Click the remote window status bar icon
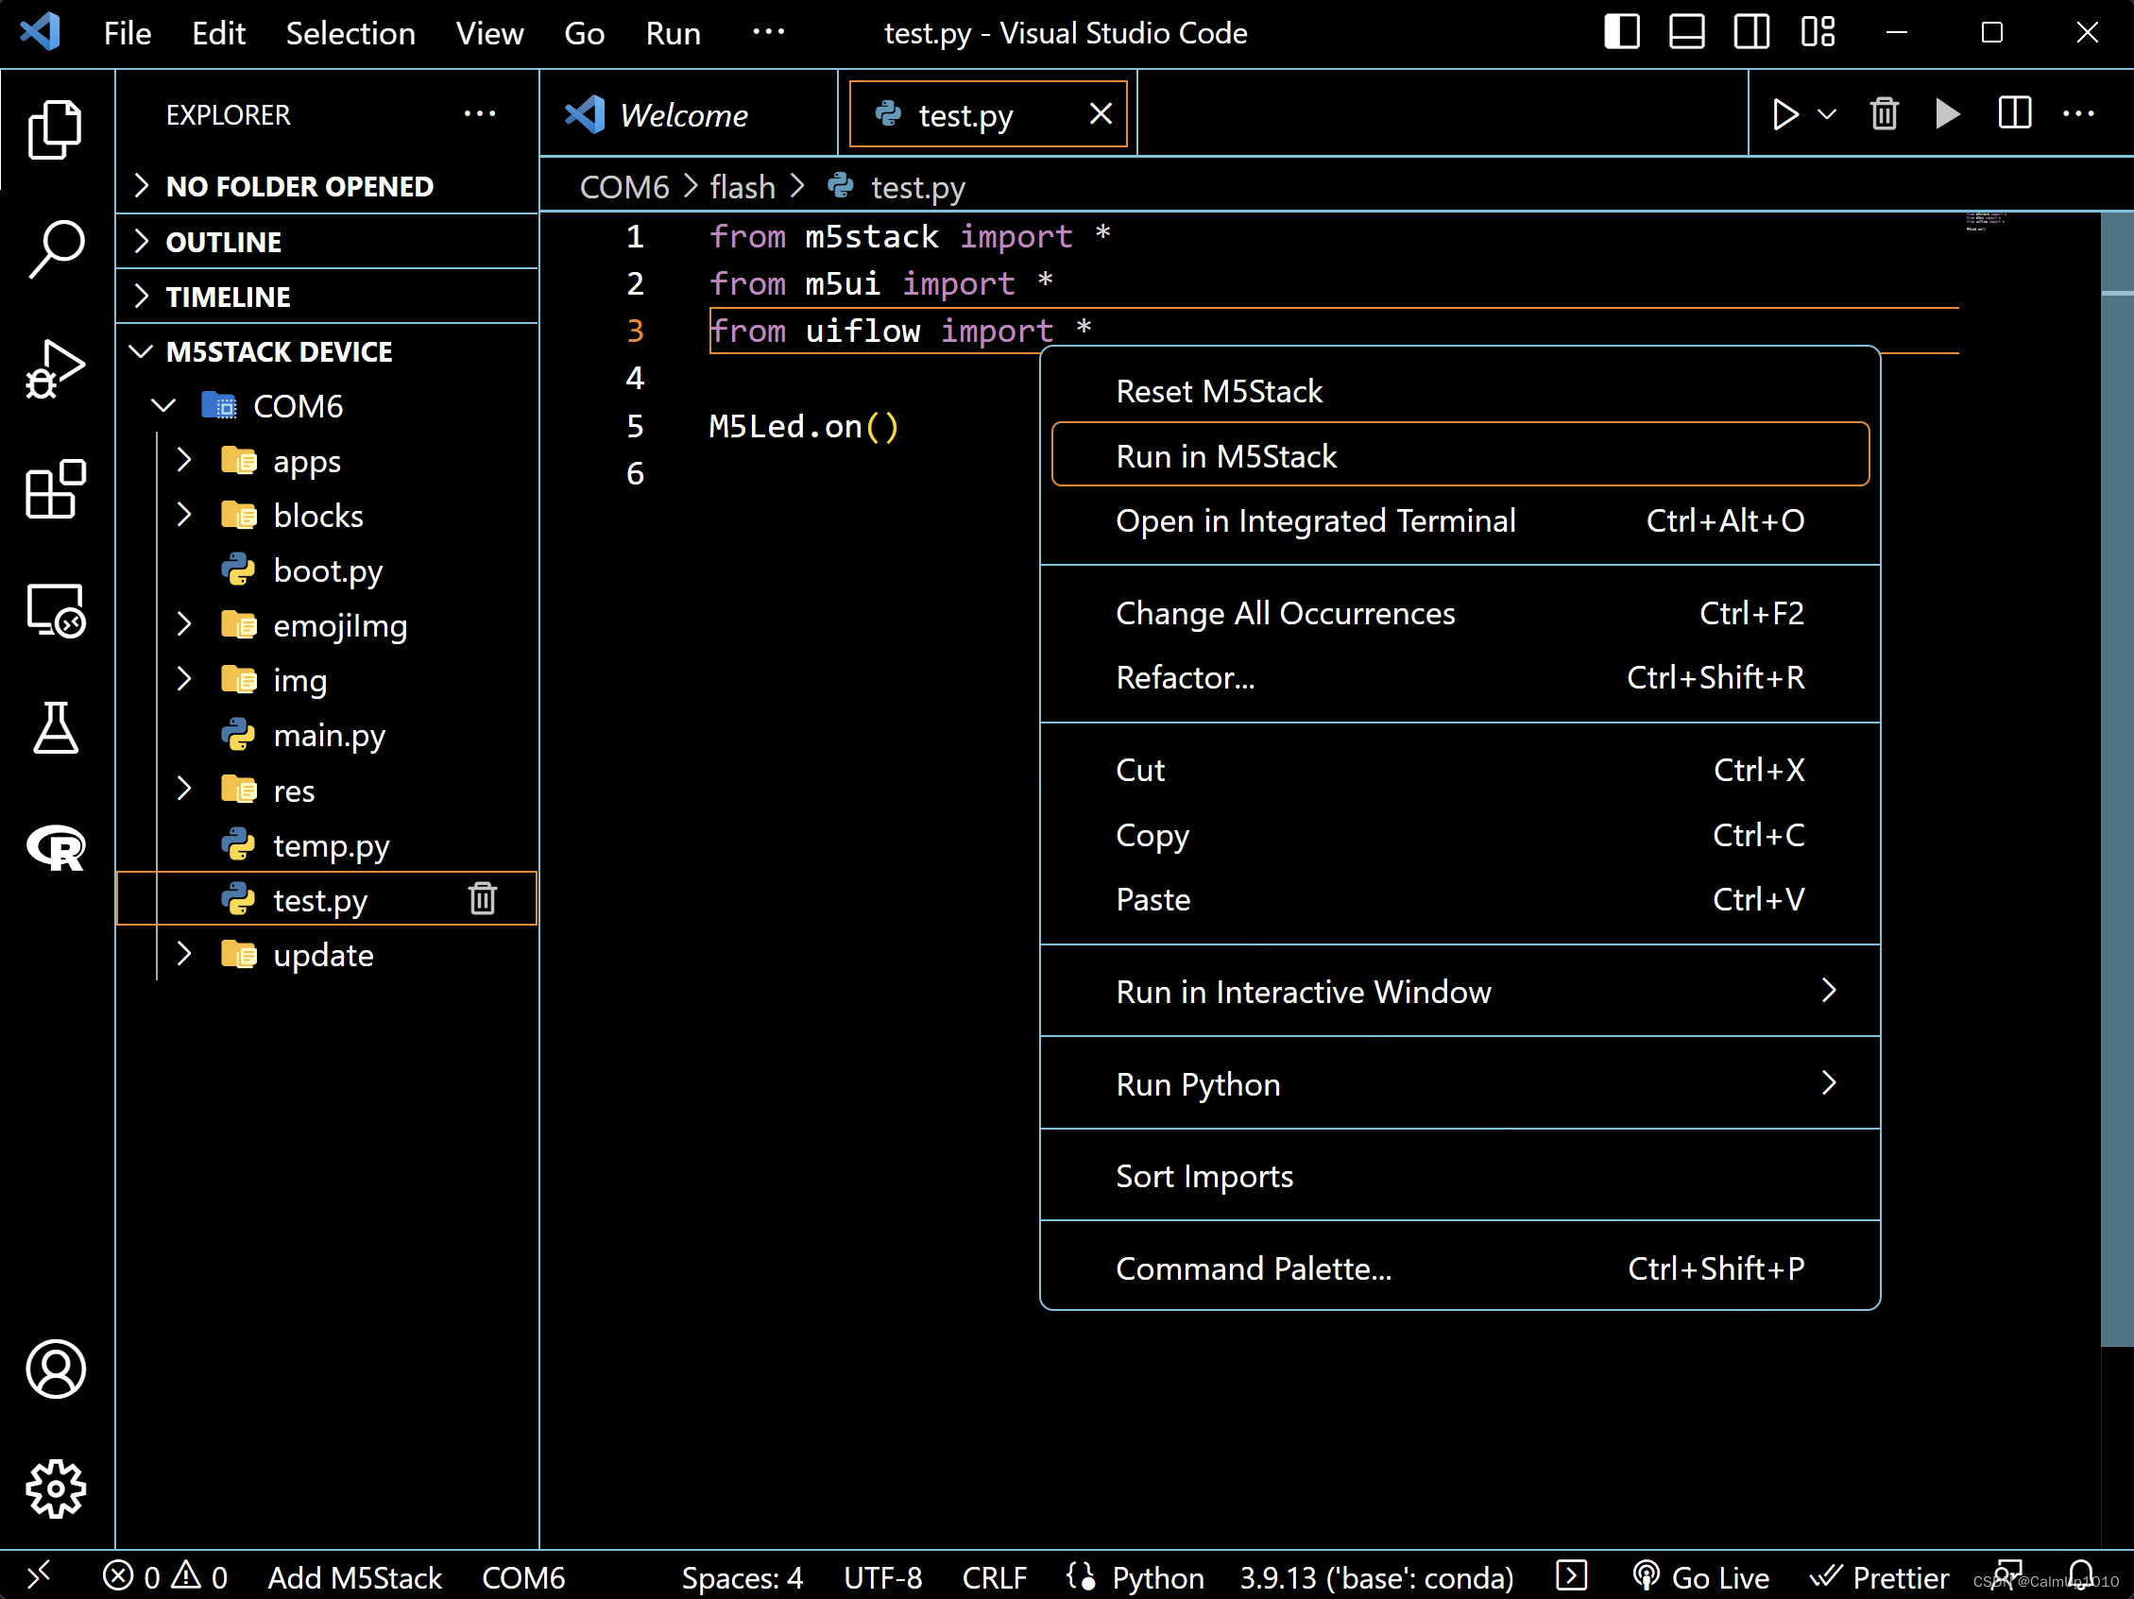Image resolution: width=2134 pixels, height=1599 pixels. (39, 1575)
